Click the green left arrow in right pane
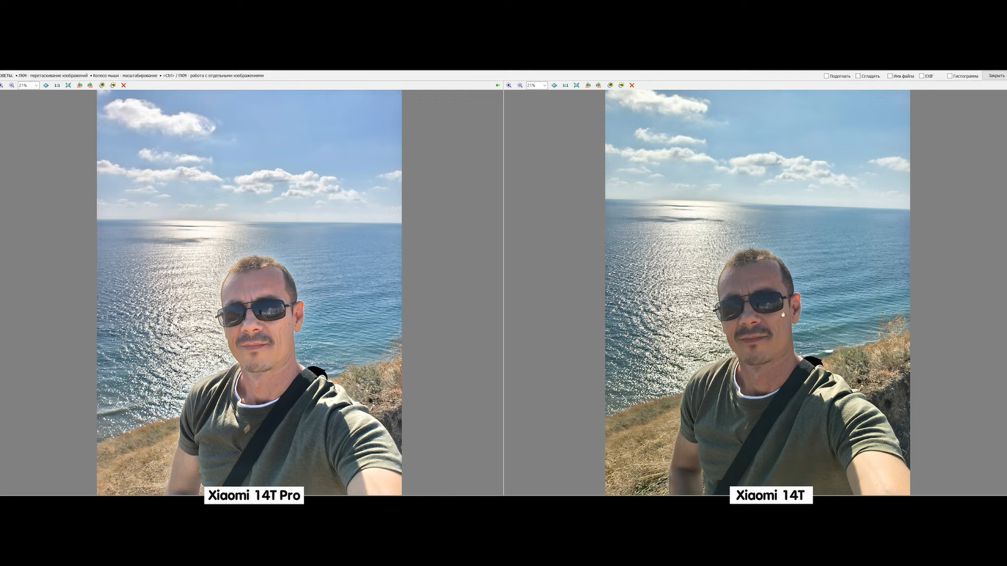 pyautogui.click(x=498, y=86)
